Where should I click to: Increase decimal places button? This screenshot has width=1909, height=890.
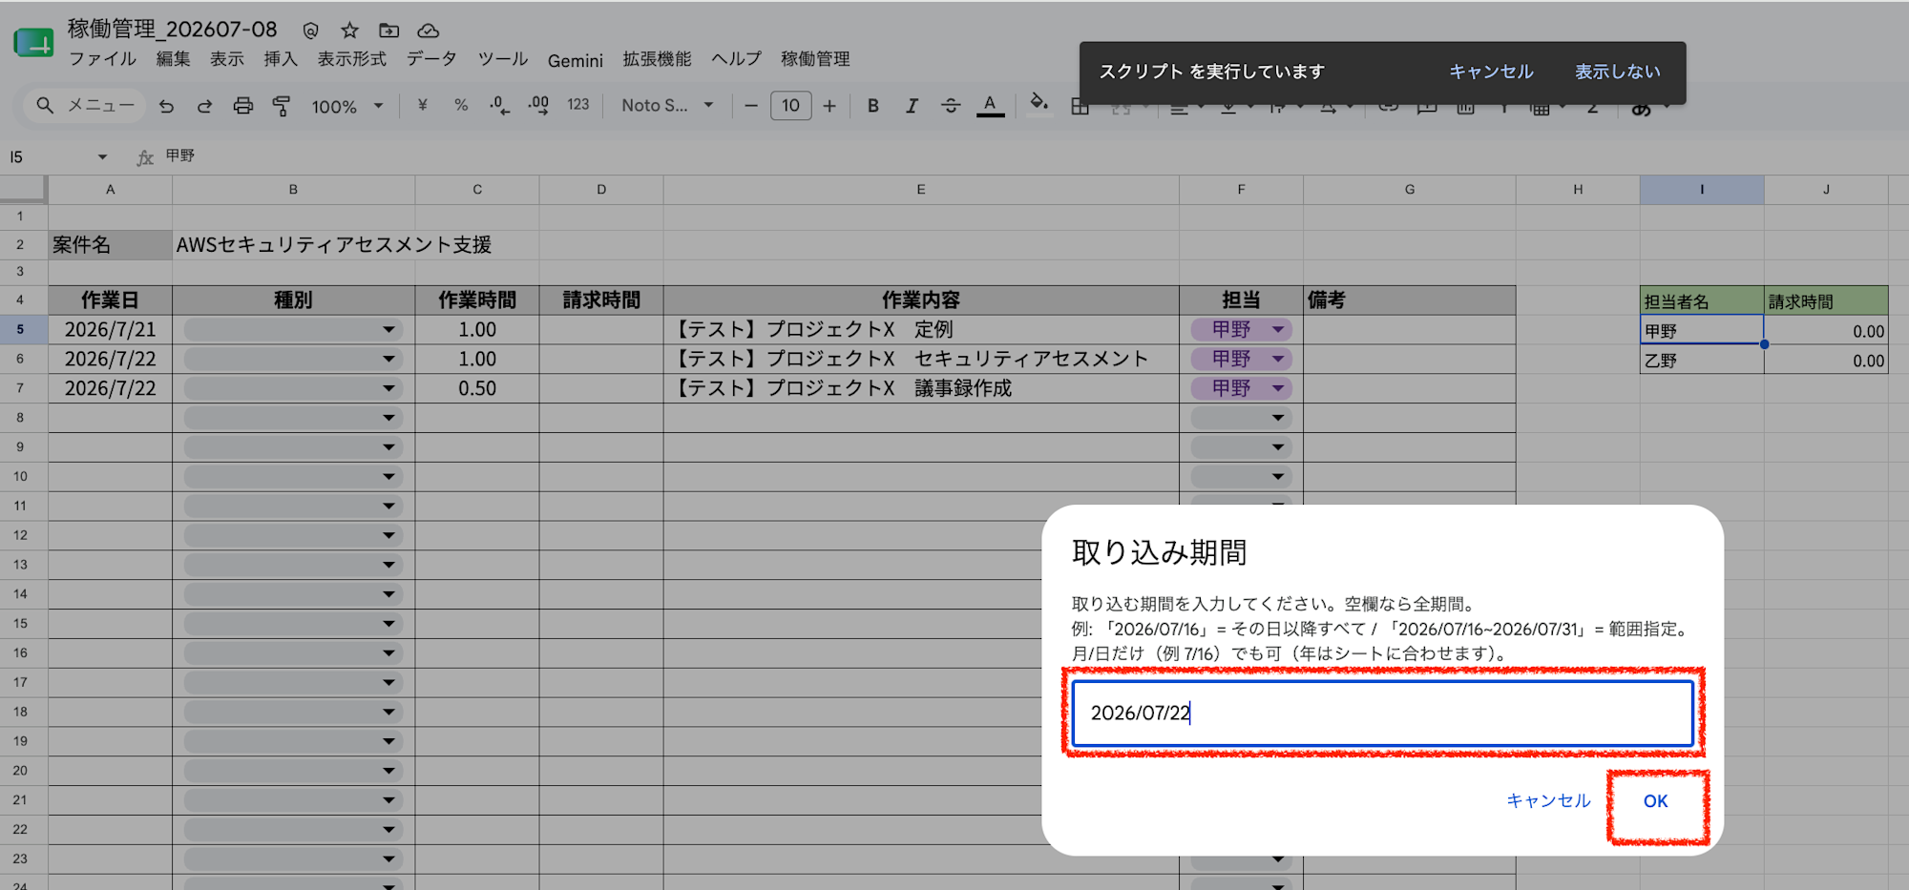tap(538, 105)
